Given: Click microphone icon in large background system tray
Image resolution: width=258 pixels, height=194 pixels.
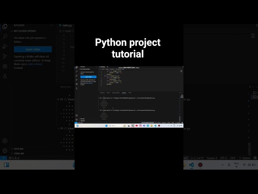Looking at the screenshot, I should [x=229, y=165].
